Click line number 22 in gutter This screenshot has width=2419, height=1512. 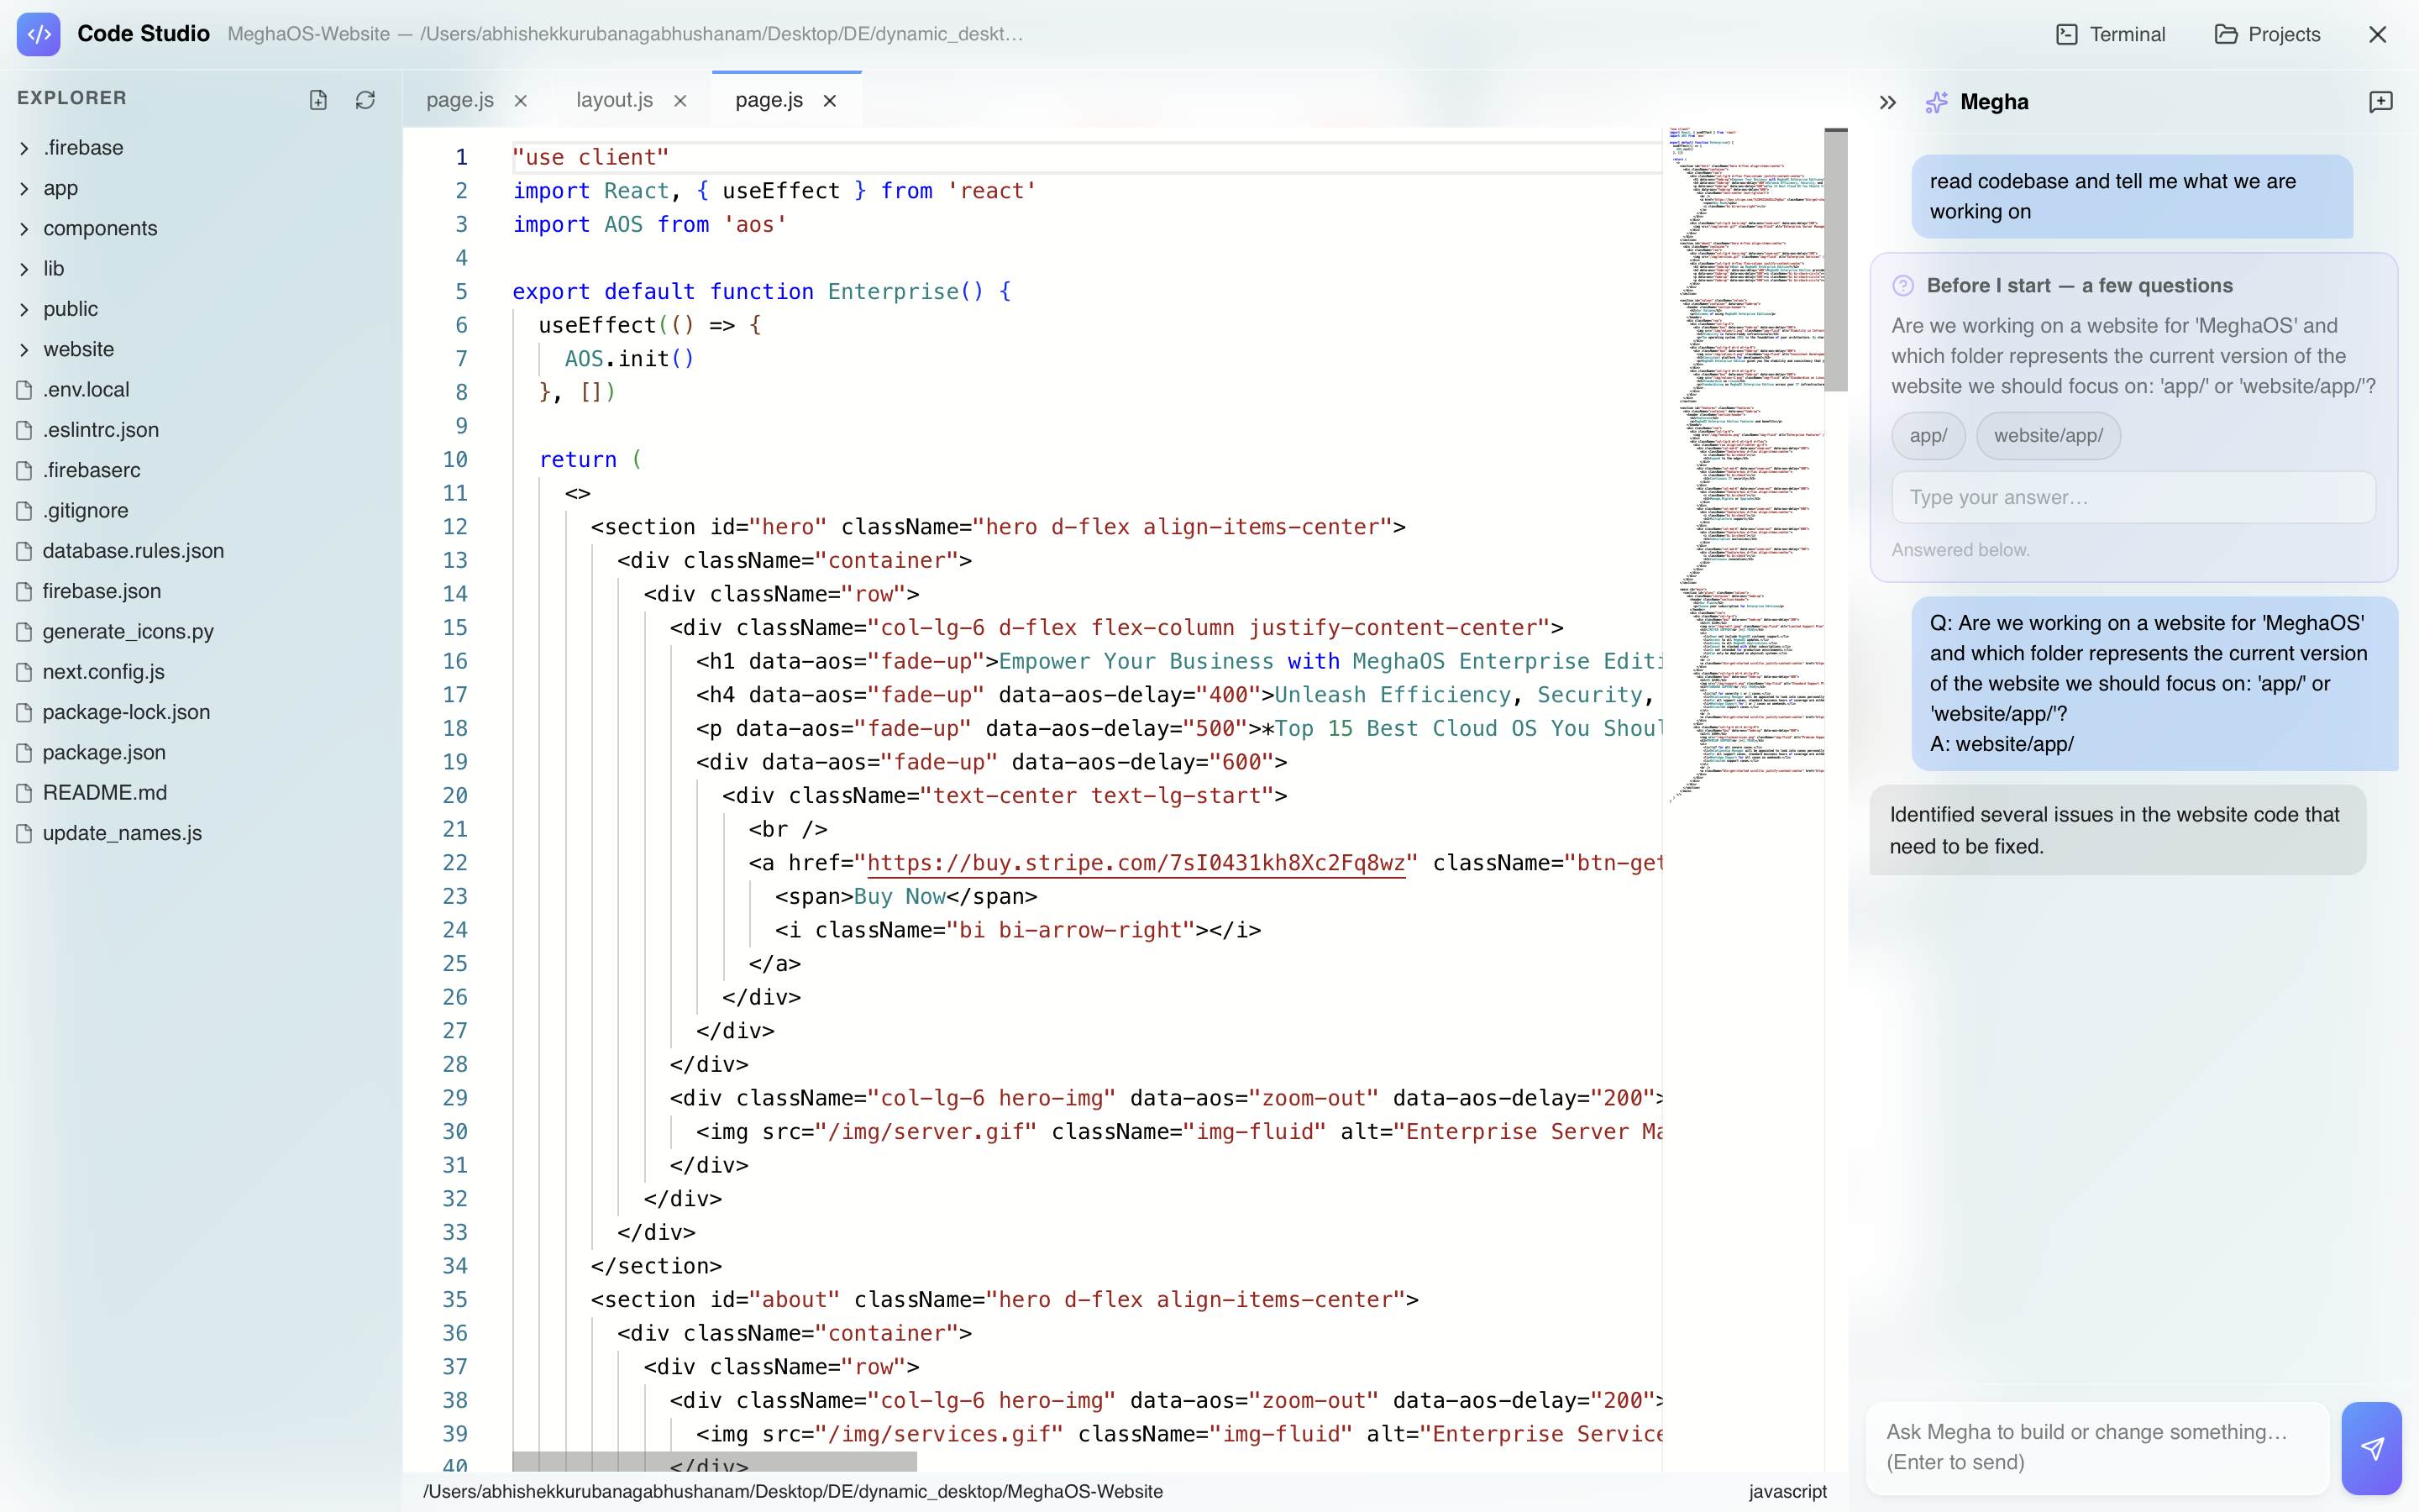click(454, 863)
